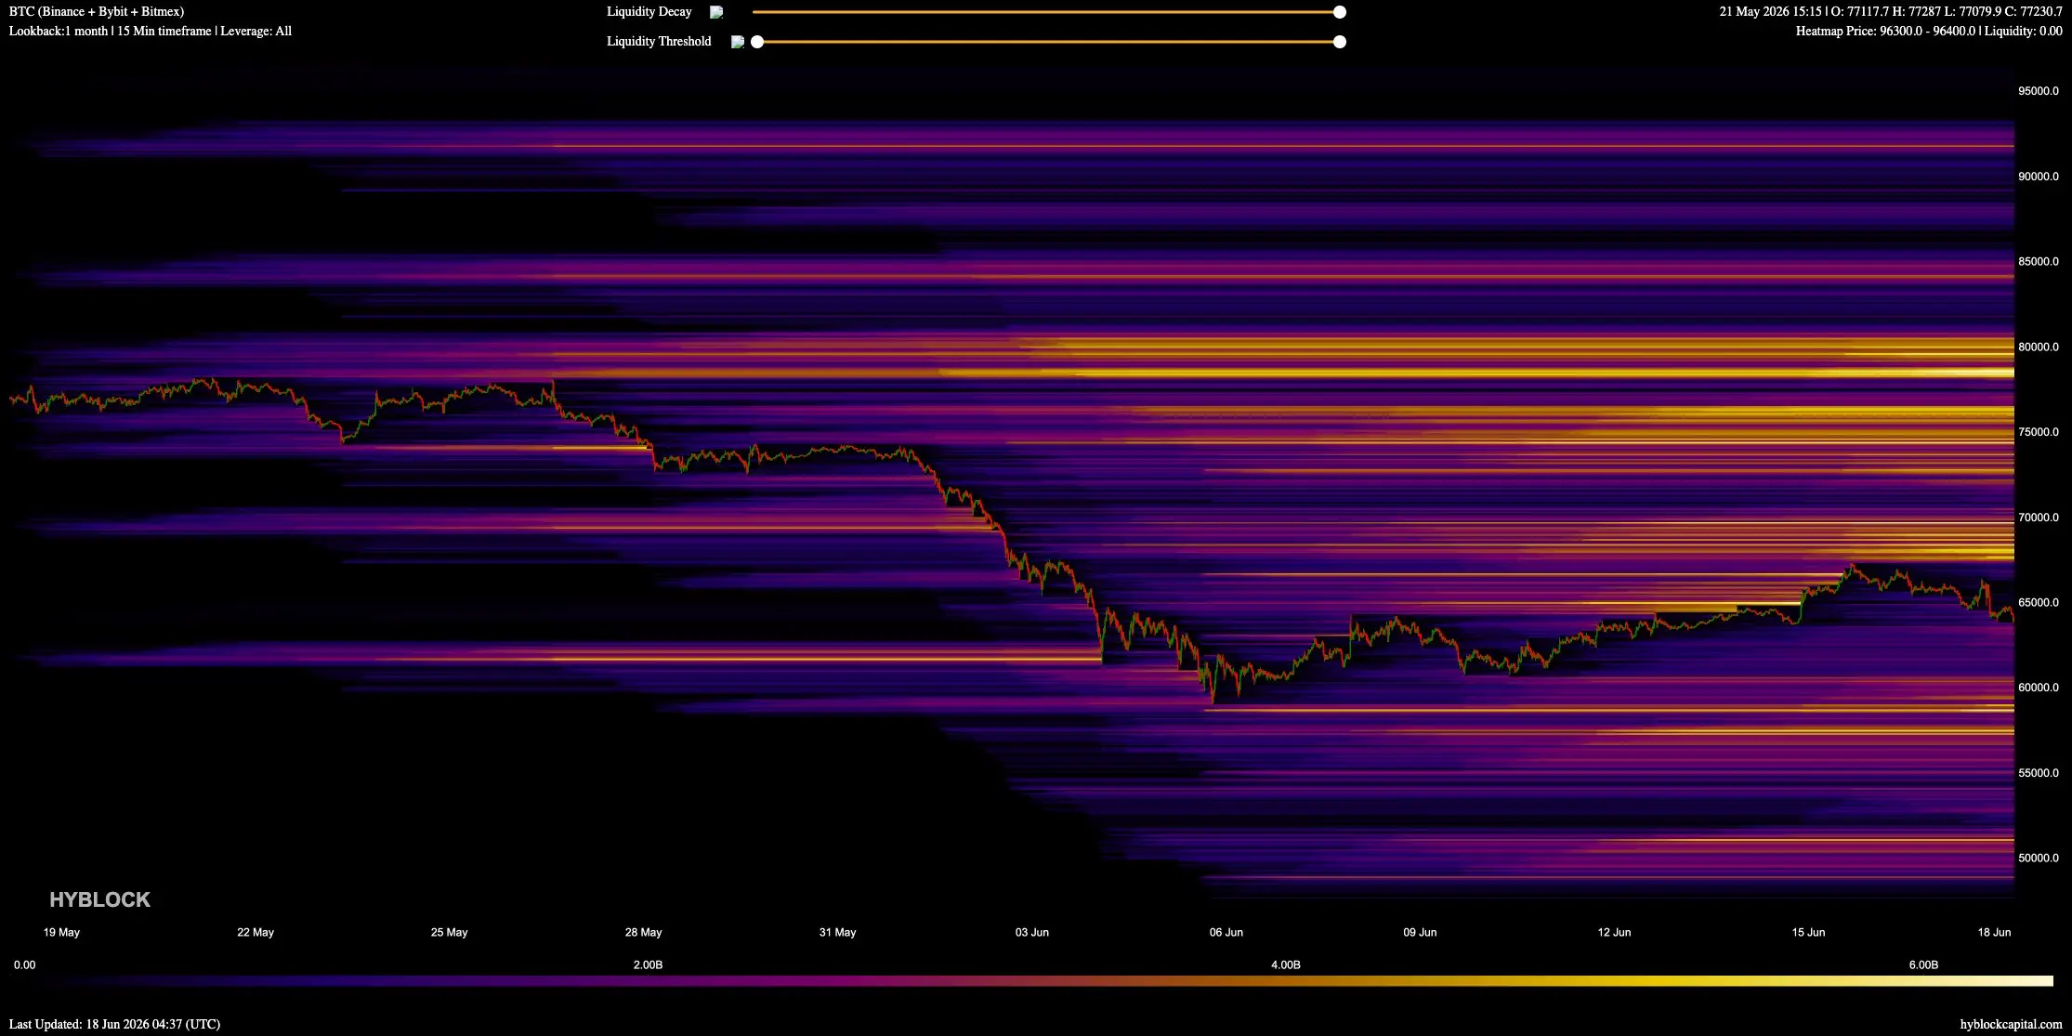Click the info icon beside Liquidity Decay

(x=716, y=12)
